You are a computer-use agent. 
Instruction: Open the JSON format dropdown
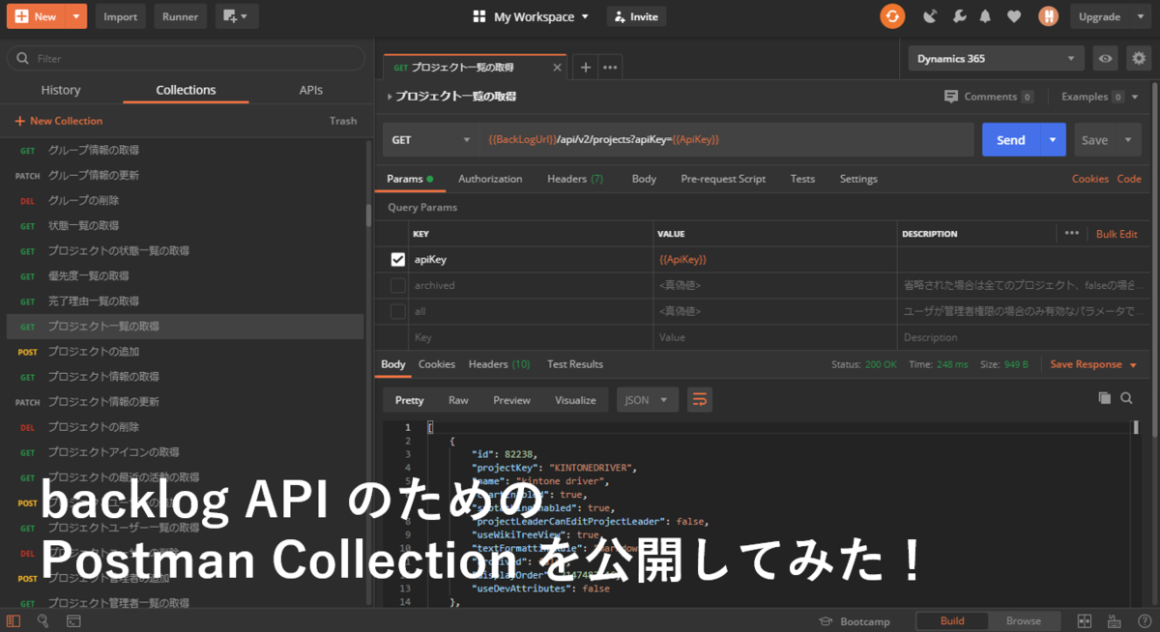648,400
